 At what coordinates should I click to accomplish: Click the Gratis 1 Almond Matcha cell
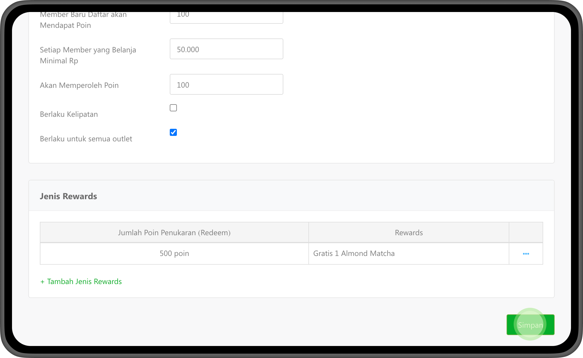click(354, 253)
